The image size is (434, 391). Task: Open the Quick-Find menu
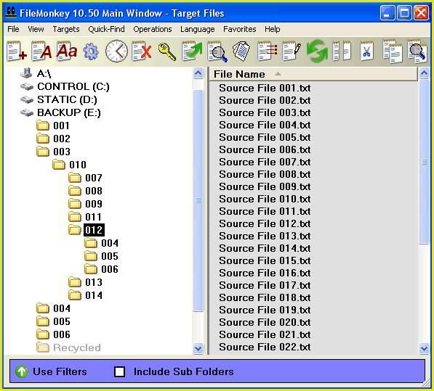coord(106,29)
